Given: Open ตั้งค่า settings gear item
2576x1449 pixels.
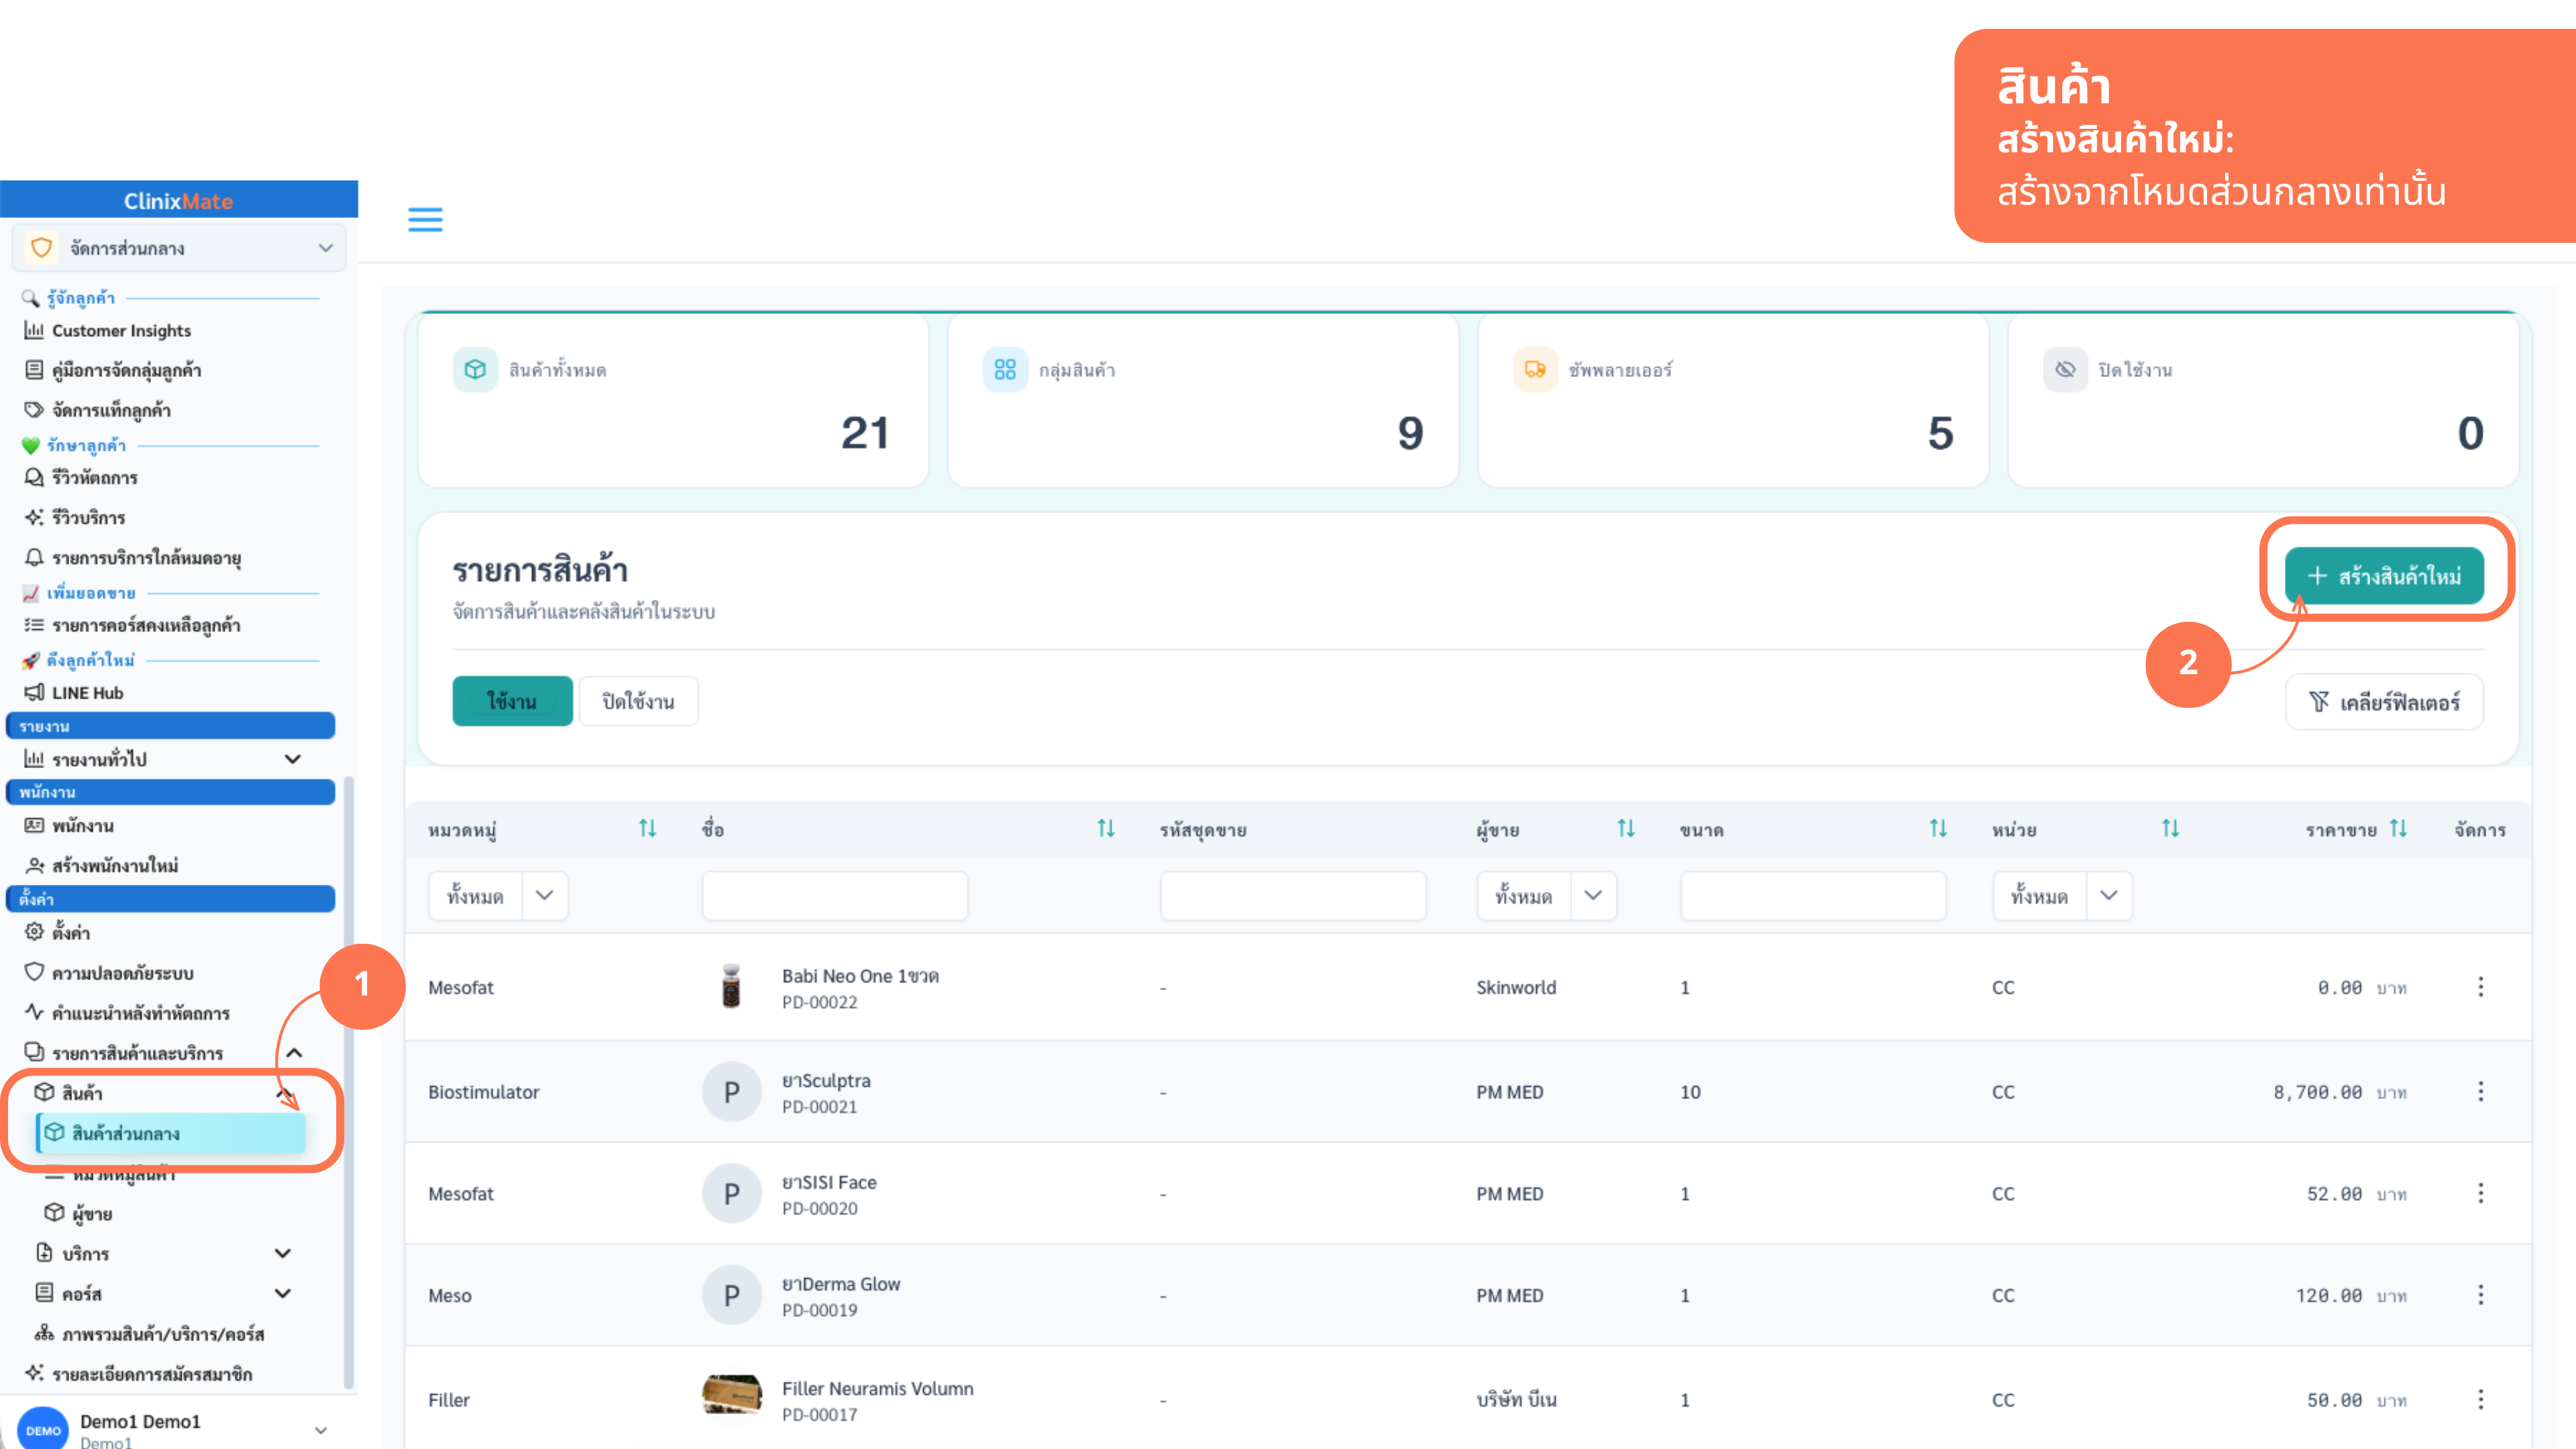Looking at the screenshot, I should 58,932.
